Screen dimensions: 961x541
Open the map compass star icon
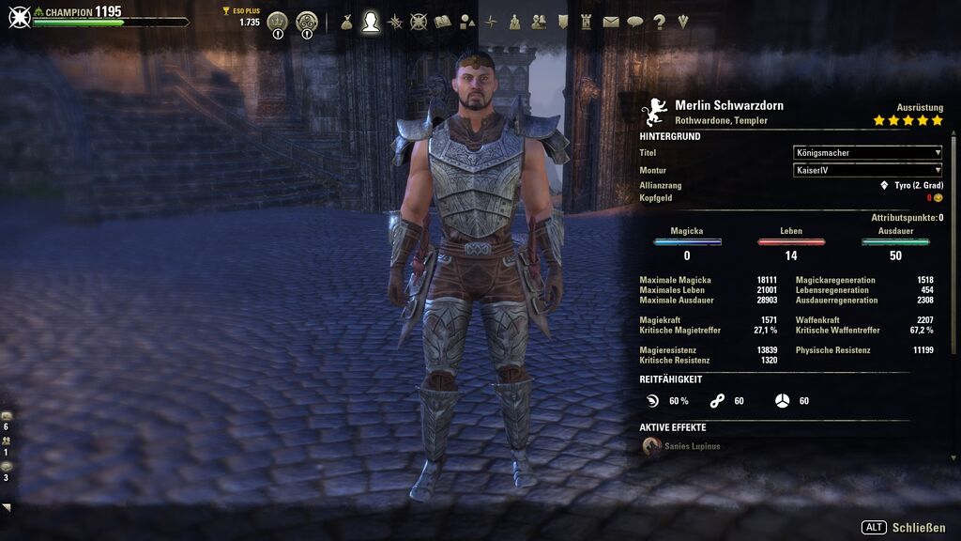tap(491, 23)
